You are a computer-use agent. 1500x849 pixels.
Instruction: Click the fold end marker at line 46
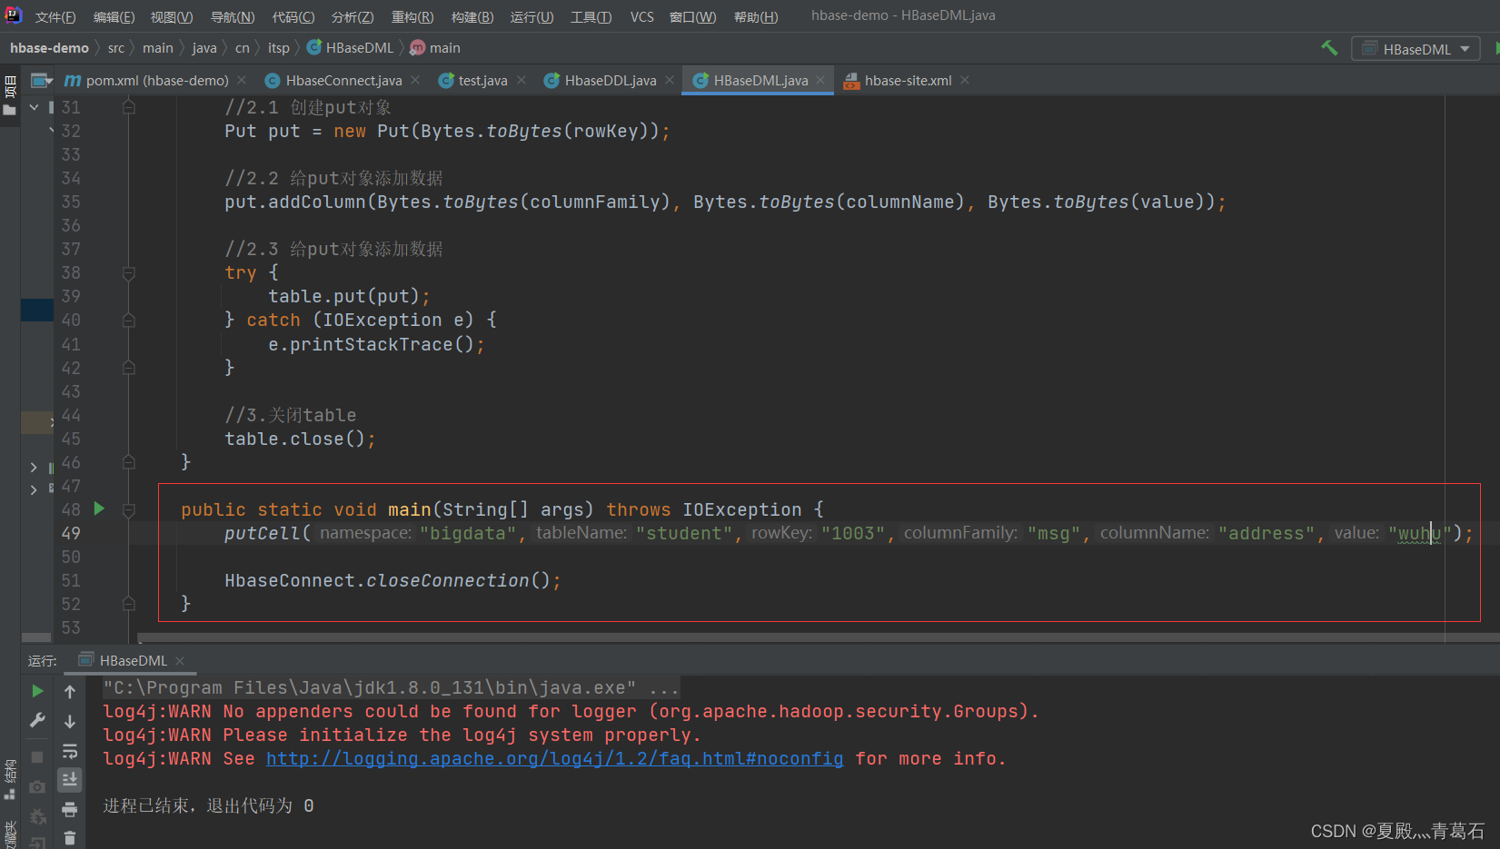coord(129,462)
